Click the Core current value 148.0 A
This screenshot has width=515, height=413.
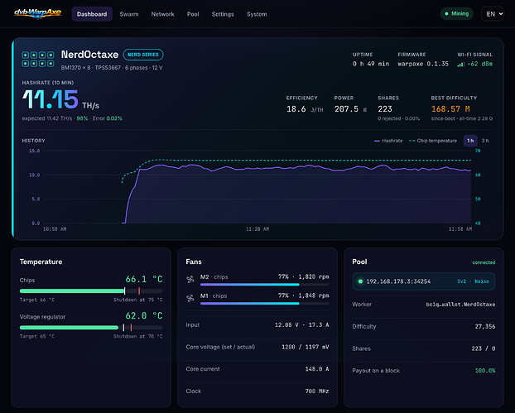coord(317,369)
